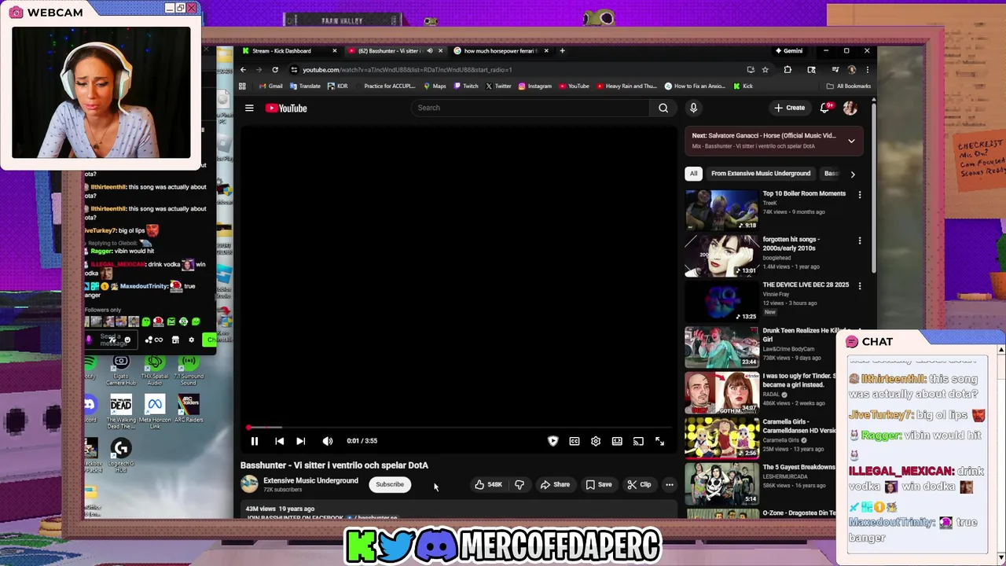This screenshot has height=566, width=1006.
Task: Open THX Spatial Audio desktop shortcut
Action: (x=155, y=370)
